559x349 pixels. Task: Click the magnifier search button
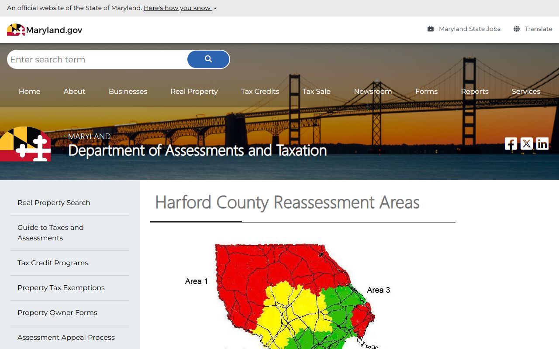208,59
